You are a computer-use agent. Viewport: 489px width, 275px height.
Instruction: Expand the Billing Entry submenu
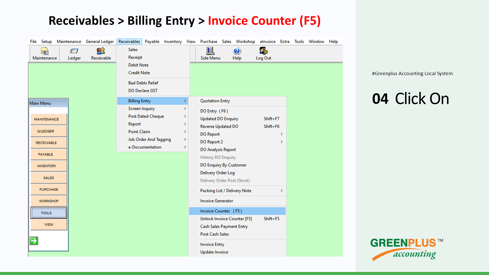pyautogui.click(x=153, y=101)
